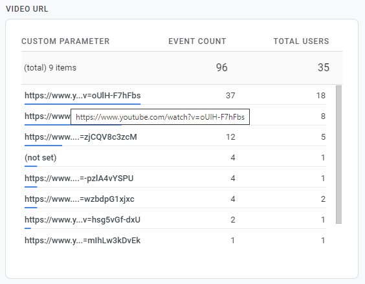The image size is (365, 284).
Task: Click total users 18 in first row
Action: click(321, 96)
